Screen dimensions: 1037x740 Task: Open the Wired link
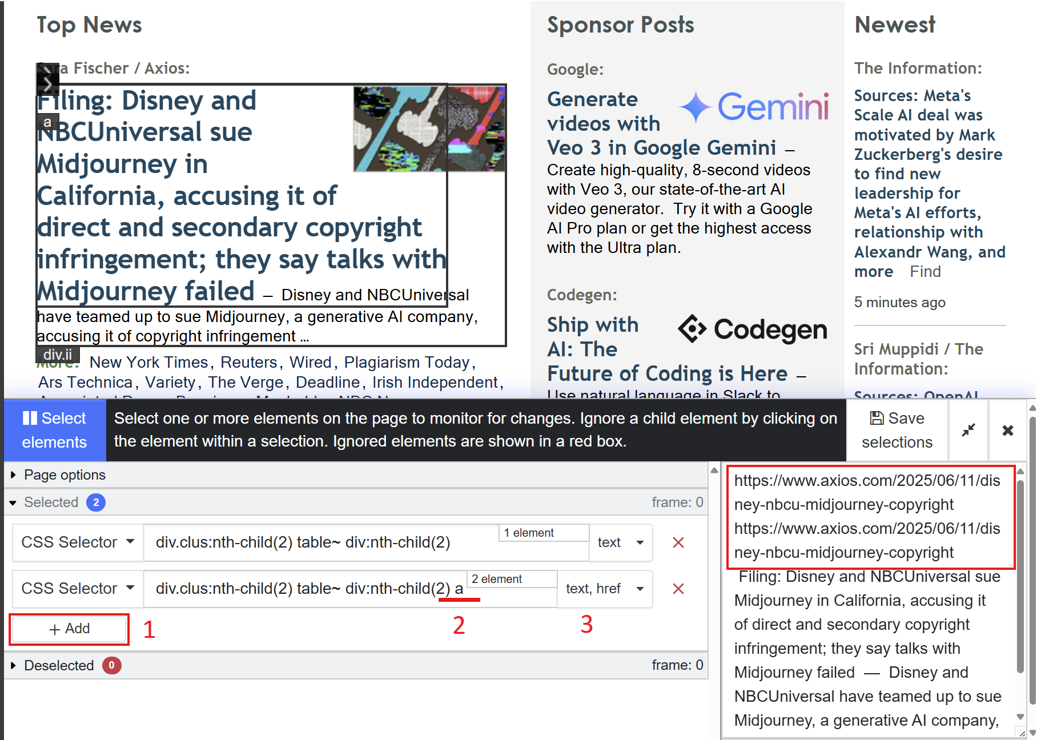[310, 362]
